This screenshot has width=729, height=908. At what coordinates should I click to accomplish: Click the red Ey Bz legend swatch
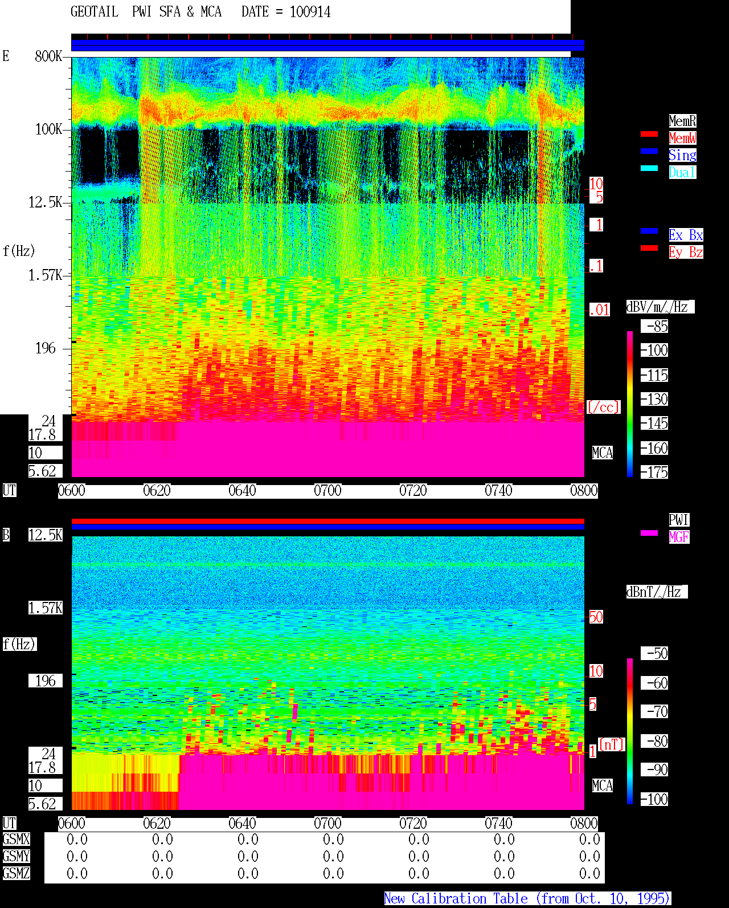(649, 248)
